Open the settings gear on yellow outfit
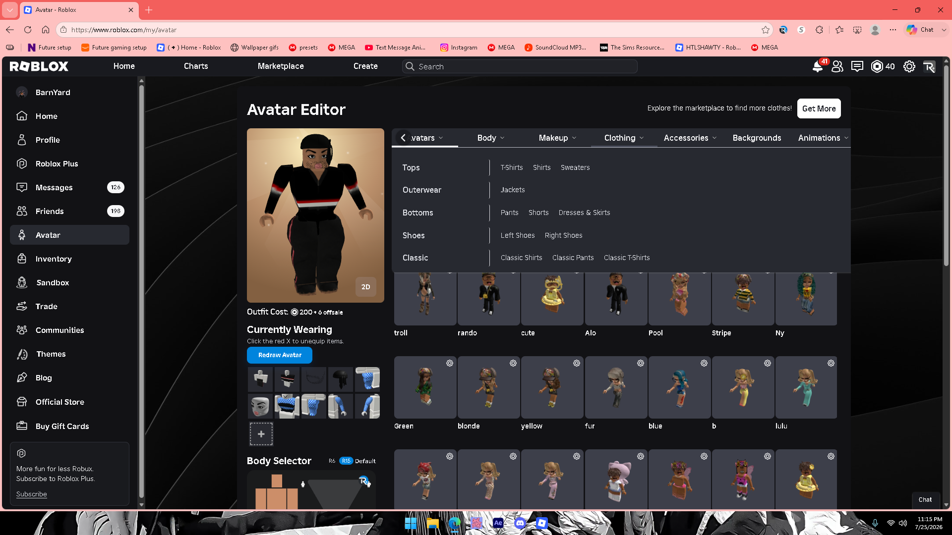Viewport: 952px width, 535px height. tap(577, 363)
